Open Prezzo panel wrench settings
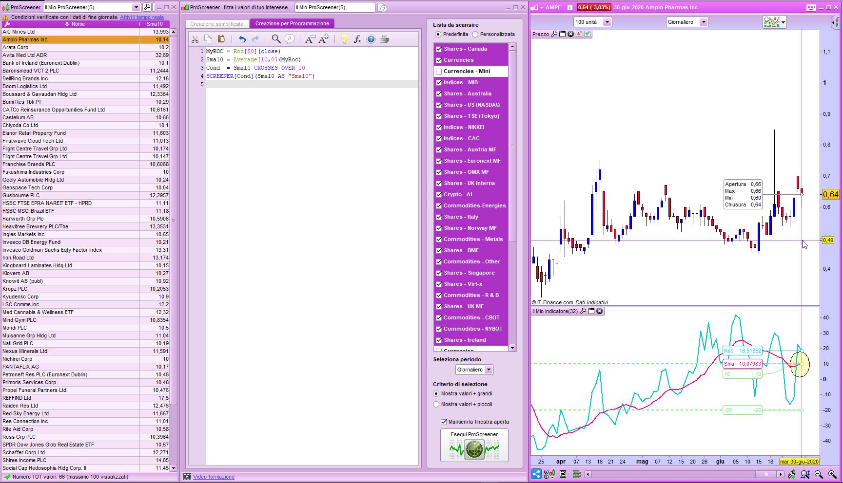The image size is (843, 483). [x=554, y=34]
